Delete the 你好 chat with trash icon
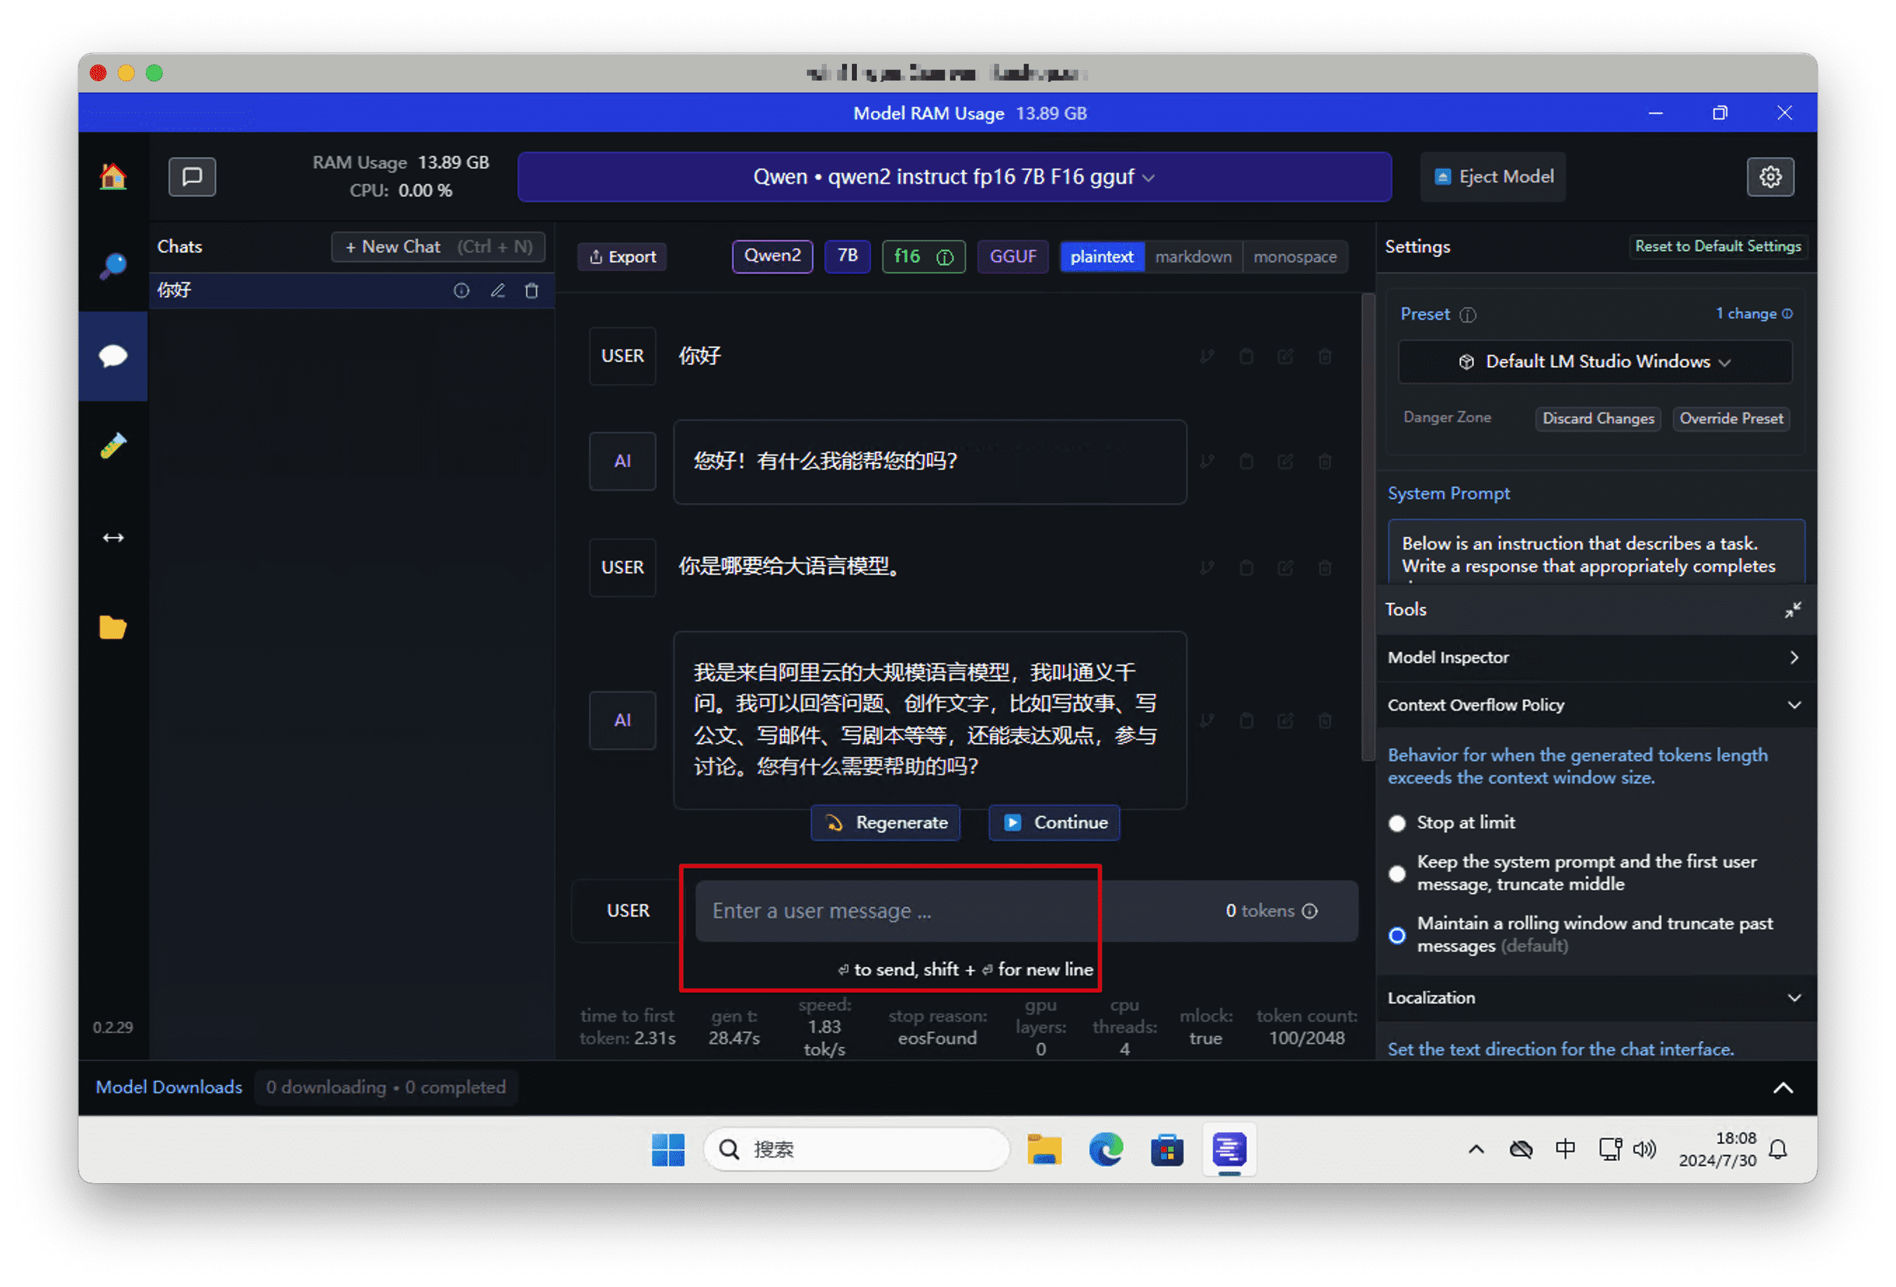 coord(532,290)
